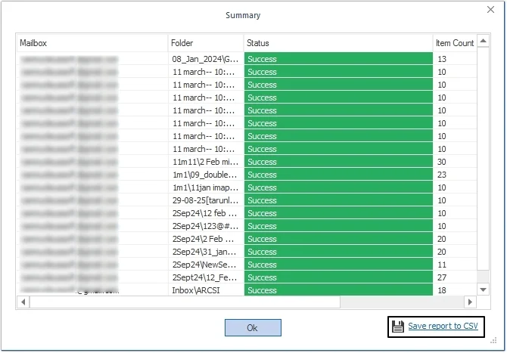Click item count 30 cell

coord(455,162)
